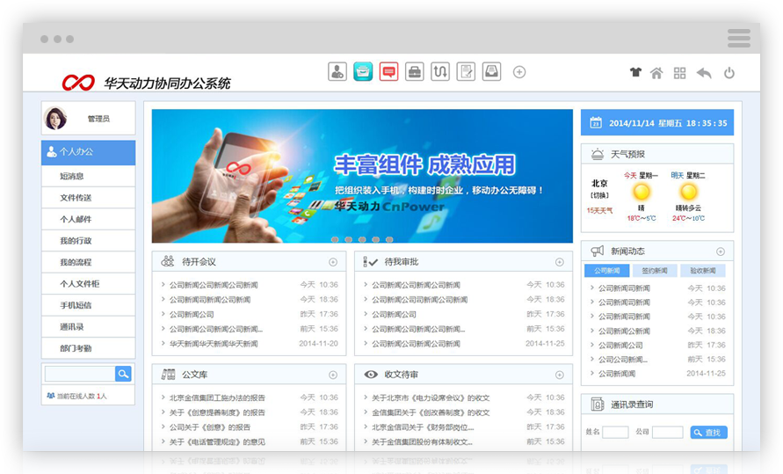This screenshot has width=783, height=474.
Task: Open the red chat message toolbar icon
Action: click(x=388, y=72)
